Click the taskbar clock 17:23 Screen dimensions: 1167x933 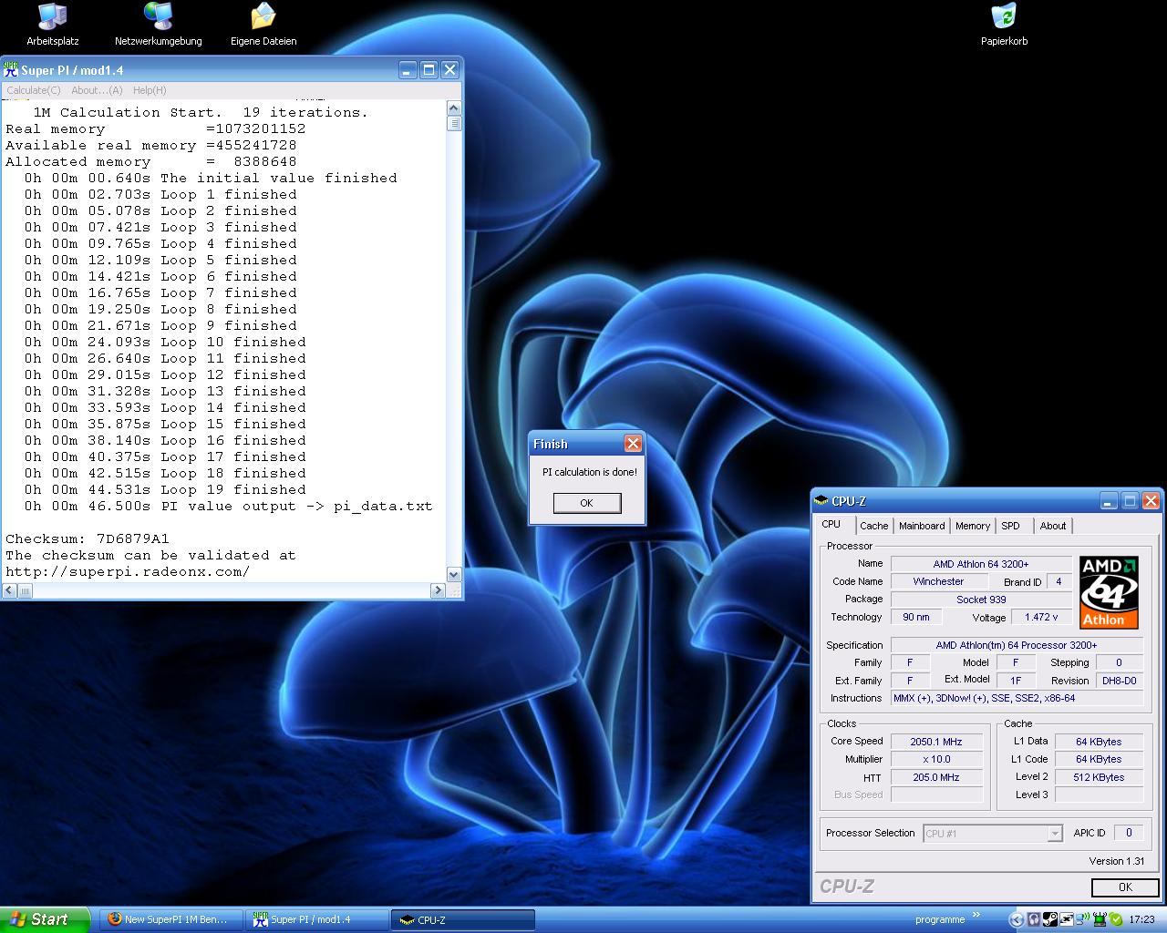click(x=1141, y=919)
